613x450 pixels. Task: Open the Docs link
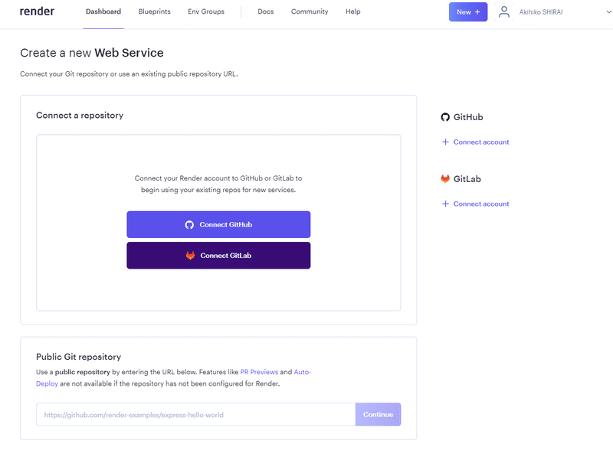266,12
